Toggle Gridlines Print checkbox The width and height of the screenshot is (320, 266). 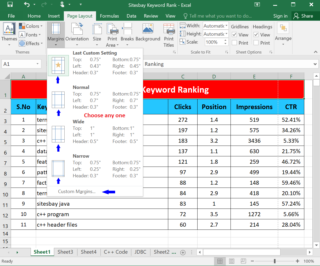(234, 43)
